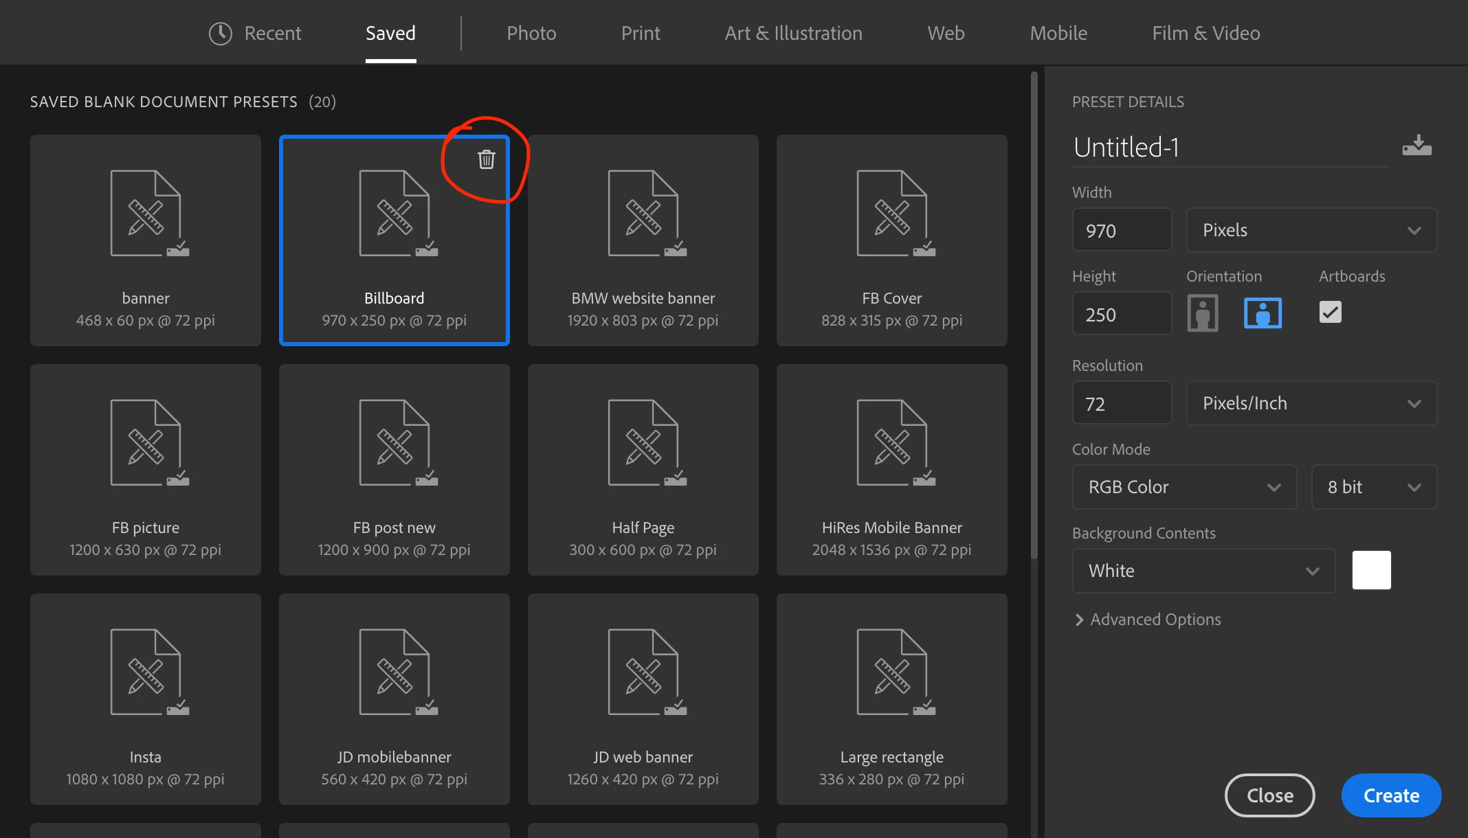
Task: Choose the FB Cover preset icon
Action: [x=892, y=214]
